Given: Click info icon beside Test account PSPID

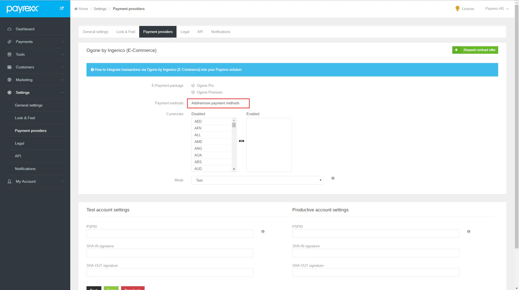Looking at the screenshot, I should (x=263, y=232).
